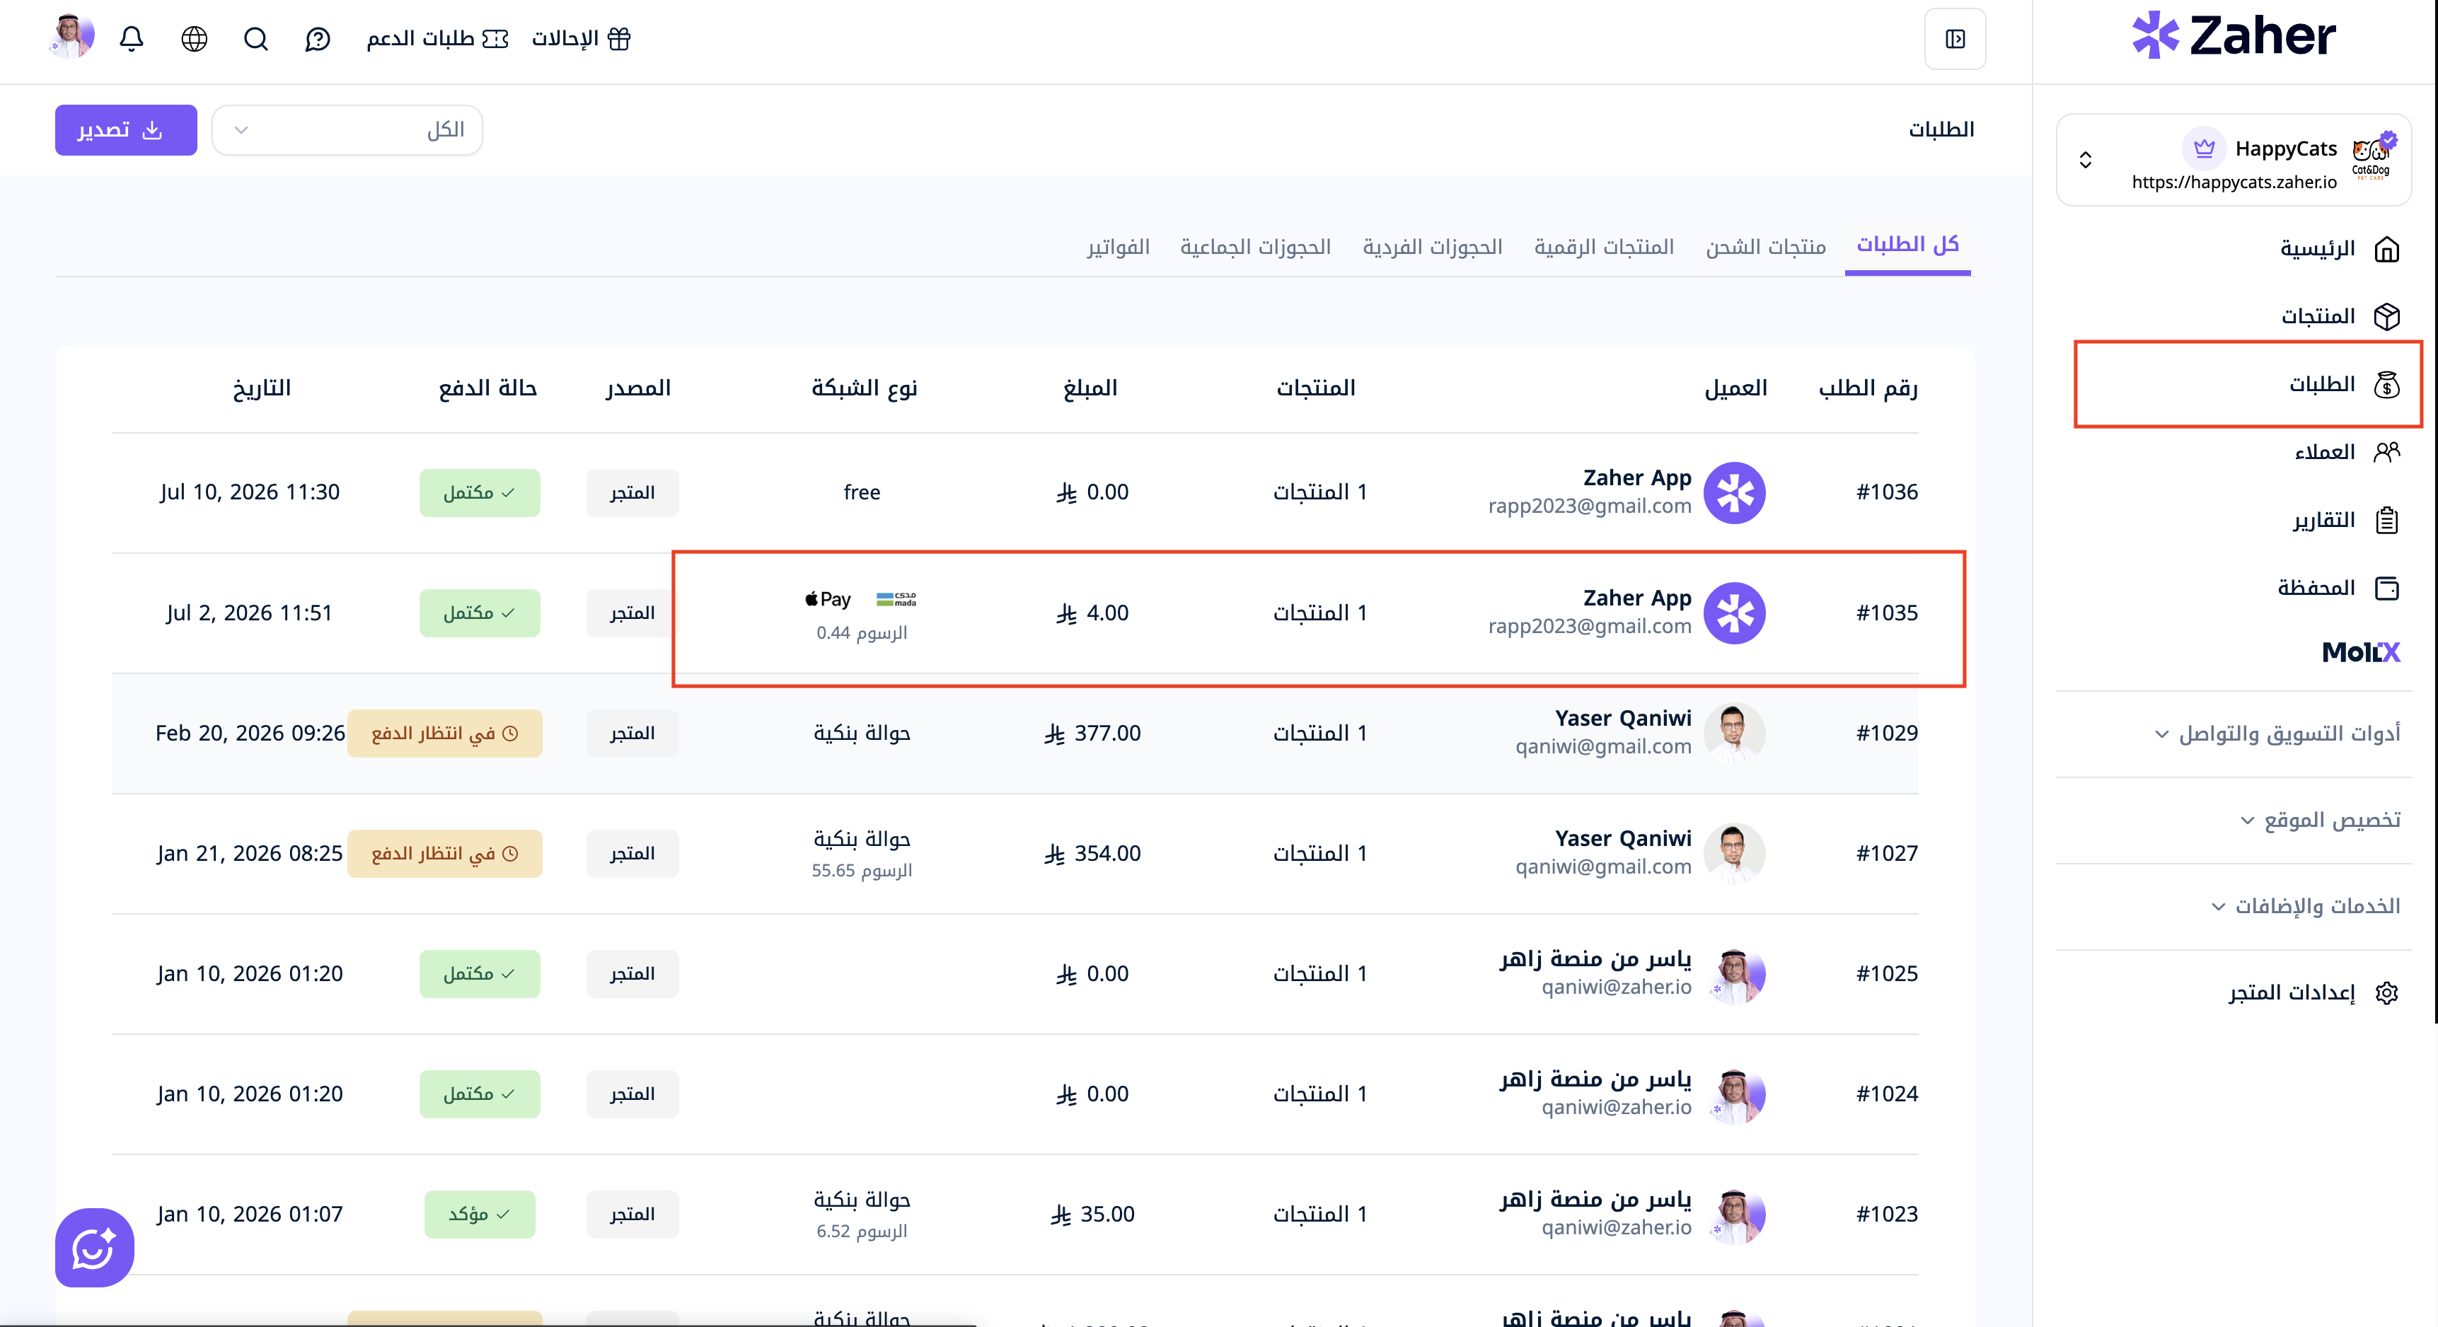
Task: Switch to منتجات الشحن tab
Action: [1766, 247]
